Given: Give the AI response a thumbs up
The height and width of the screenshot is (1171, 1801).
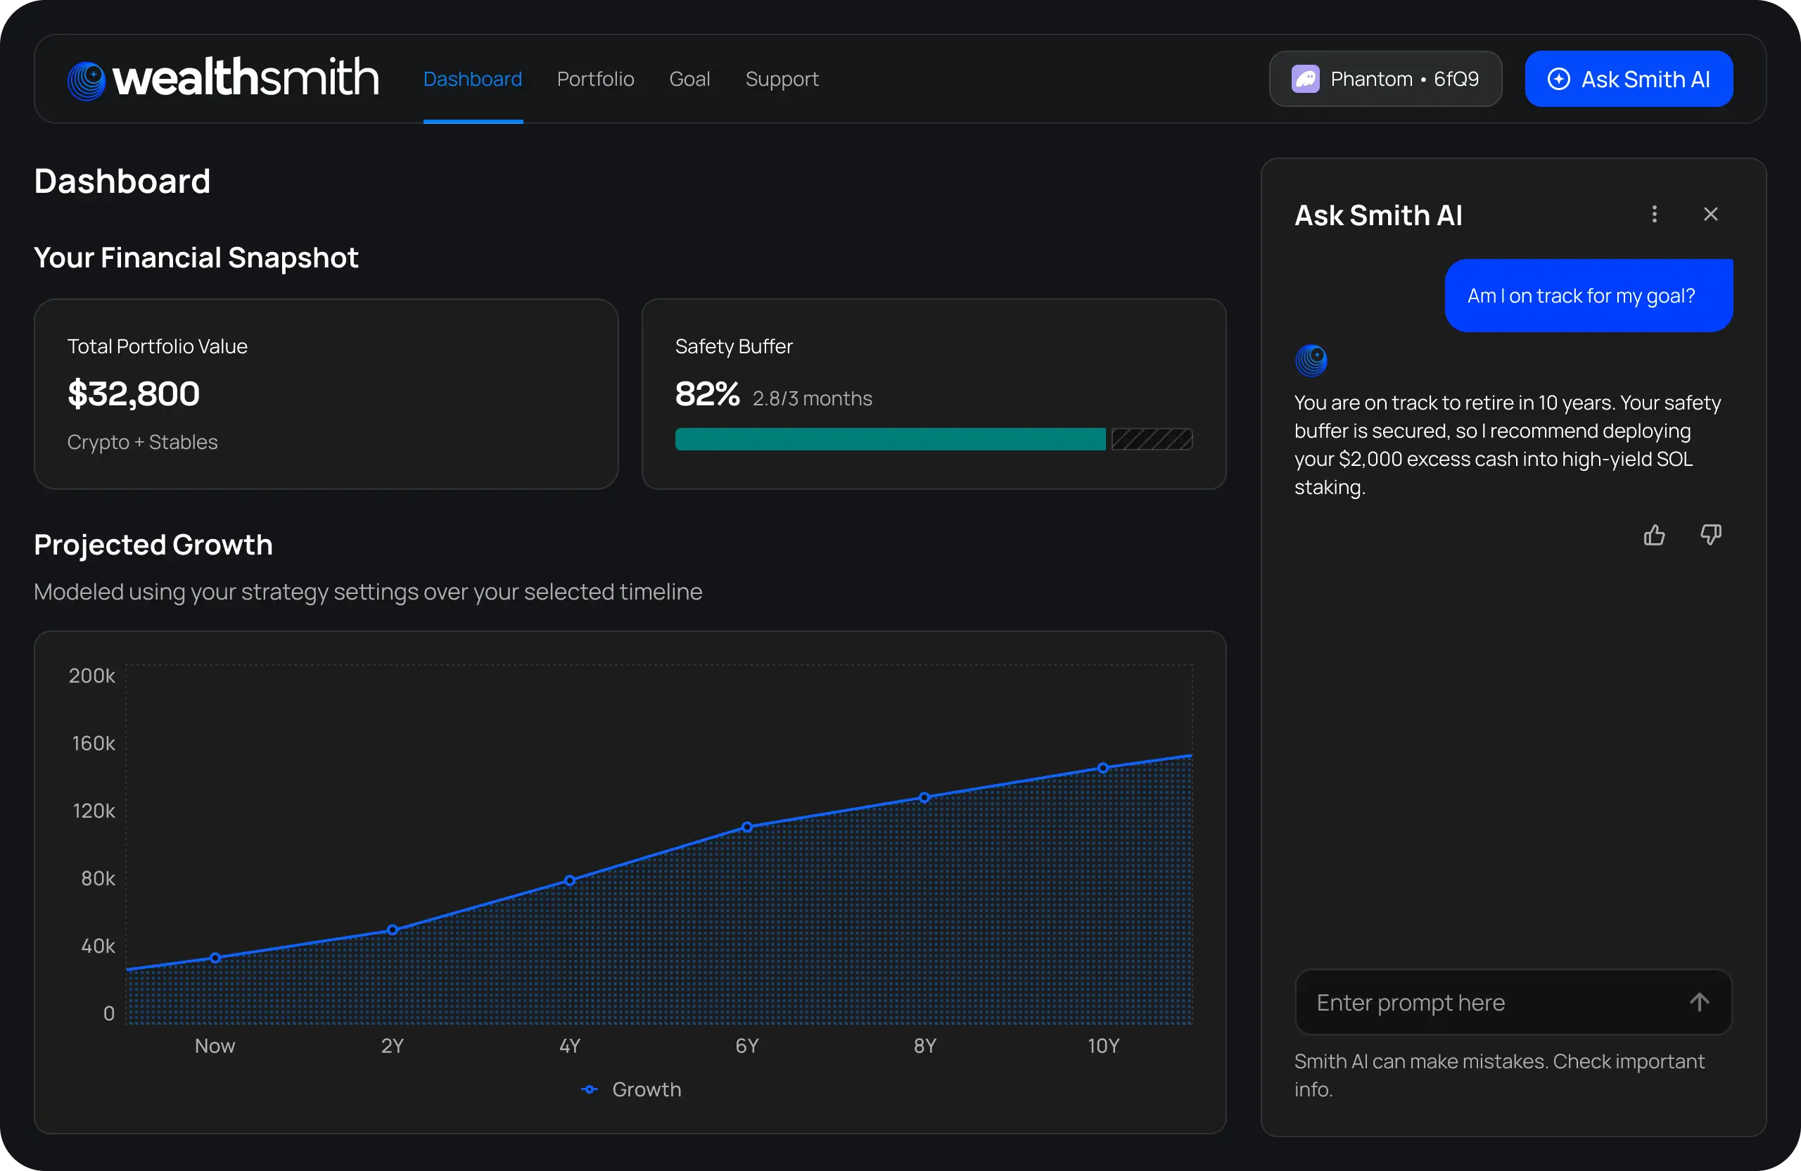Looking at the screenshot, I should (1654, 534).
